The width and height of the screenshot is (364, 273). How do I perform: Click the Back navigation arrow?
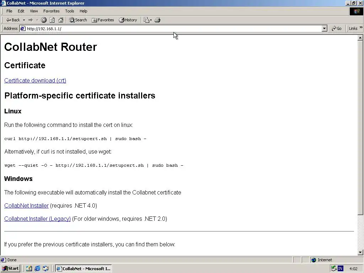tap(13, 20)
